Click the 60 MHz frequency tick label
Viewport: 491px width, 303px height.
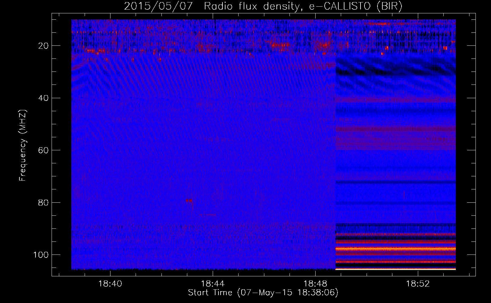click(43, 150)
